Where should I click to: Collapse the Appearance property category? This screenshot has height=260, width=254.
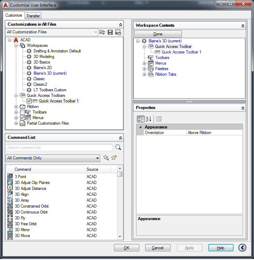click(x=140, y=127)
